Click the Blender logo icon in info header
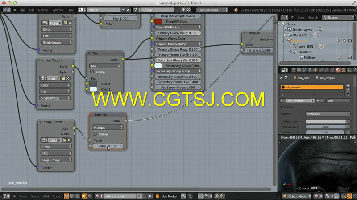Image resolution: width=357 pixels, height=200 pixels. pos(236,10)
